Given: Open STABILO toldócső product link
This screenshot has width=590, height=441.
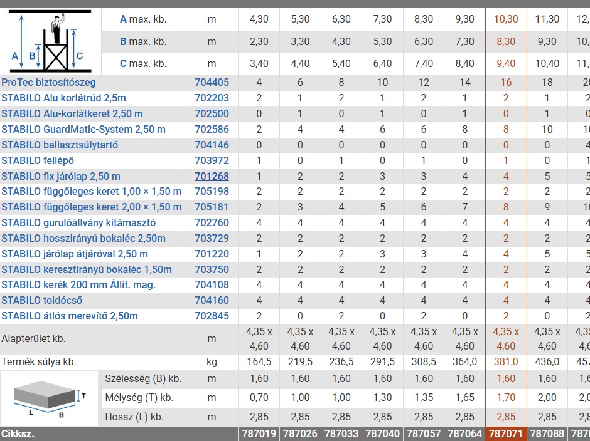Looking at the screenshot, I should [x=42, y=301].
